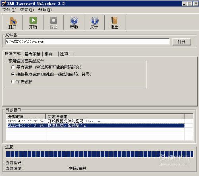Close the RAR Password Unlocker window

point(196,4)
